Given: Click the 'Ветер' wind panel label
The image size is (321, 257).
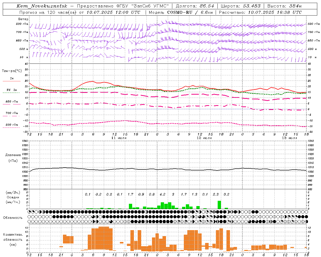Looking at the screenshot, I should click(x=23, y=19).
